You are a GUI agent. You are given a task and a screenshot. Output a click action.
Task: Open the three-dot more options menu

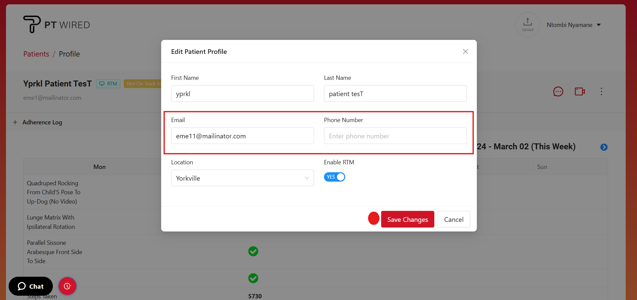[601, 91]
